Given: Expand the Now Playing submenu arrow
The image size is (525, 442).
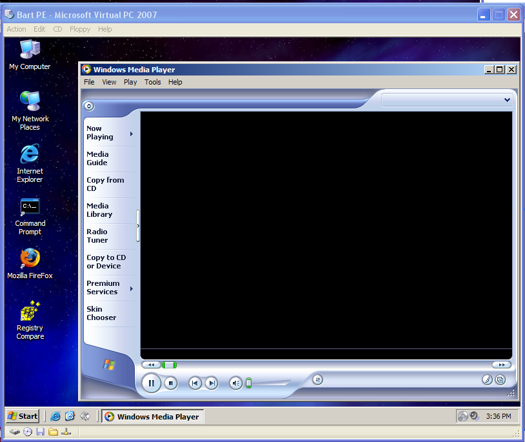Looking at the screenshot, I should point(132,134).
